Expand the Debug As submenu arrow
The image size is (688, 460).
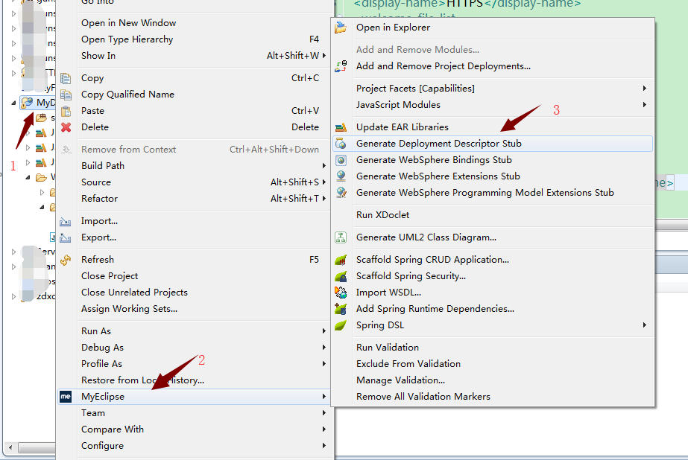click(324, 348)
